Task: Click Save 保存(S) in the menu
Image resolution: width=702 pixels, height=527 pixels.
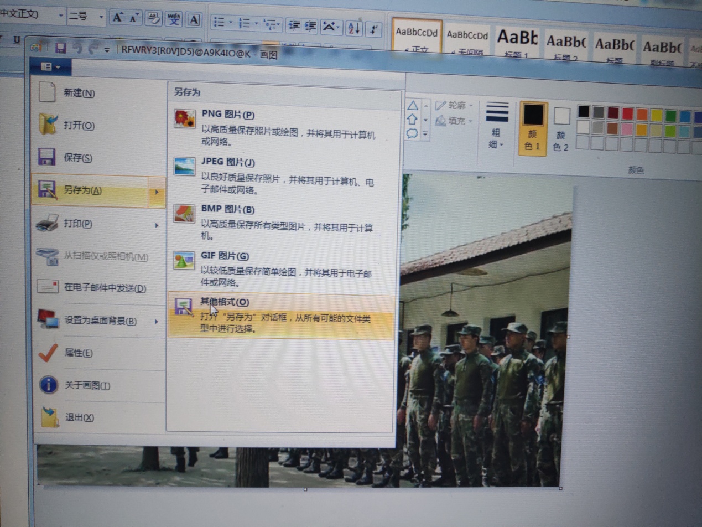Action: tap(99, 158)
